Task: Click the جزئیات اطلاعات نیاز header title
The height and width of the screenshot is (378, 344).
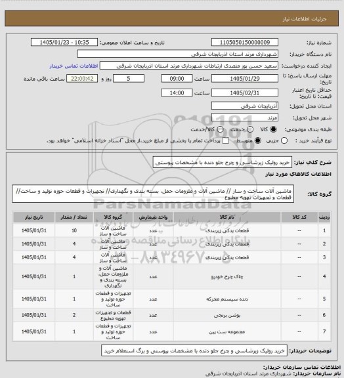Action: 305,19
